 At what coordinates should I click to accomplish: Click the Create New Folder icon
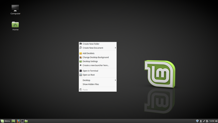click(80, 44)
